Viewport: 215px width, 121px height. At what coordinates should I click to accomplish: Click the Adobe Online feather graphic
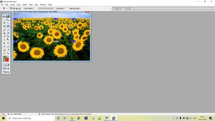(x=6, y=16)
